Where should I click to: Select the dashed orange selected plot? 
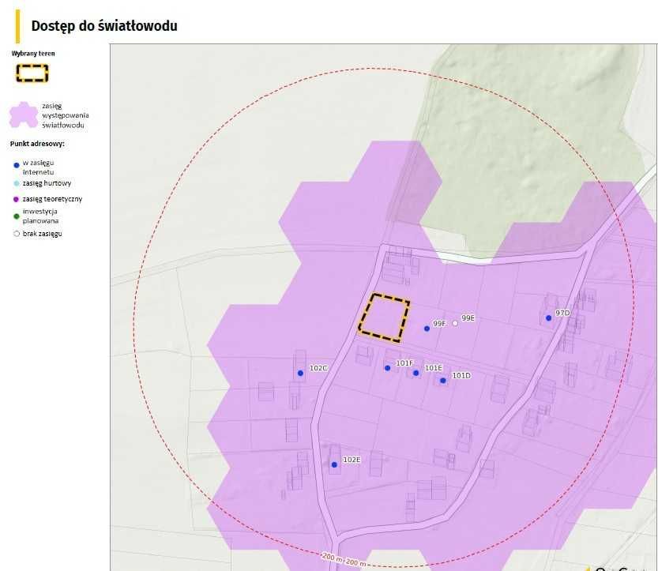pyautogui.click(x=384, y=317)
